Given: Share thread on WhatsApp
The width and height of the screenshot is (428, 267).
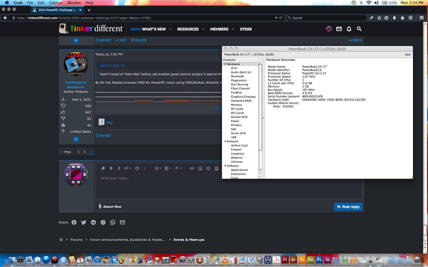Looking at the screenshot, I should coord(113,222).
